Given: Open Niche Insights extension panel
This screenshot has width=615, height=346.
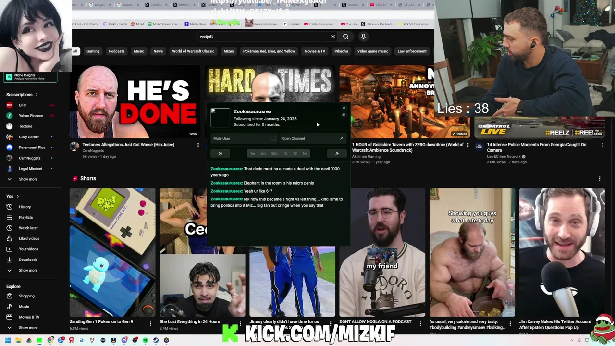Looking at the screenshot, I should 30,77.
